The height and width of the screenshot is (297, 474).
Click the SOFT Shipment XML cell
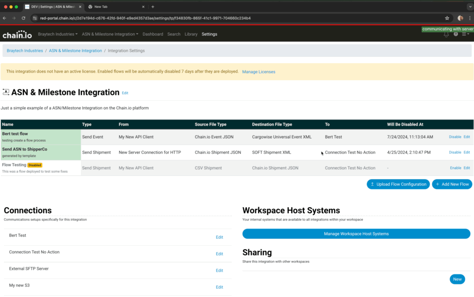271,152
